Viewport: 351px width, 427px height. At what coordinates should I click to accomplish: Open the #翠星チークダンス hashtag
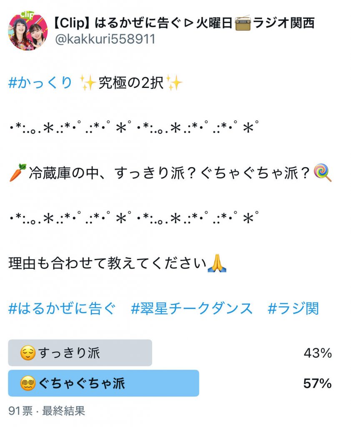point(192,309)
